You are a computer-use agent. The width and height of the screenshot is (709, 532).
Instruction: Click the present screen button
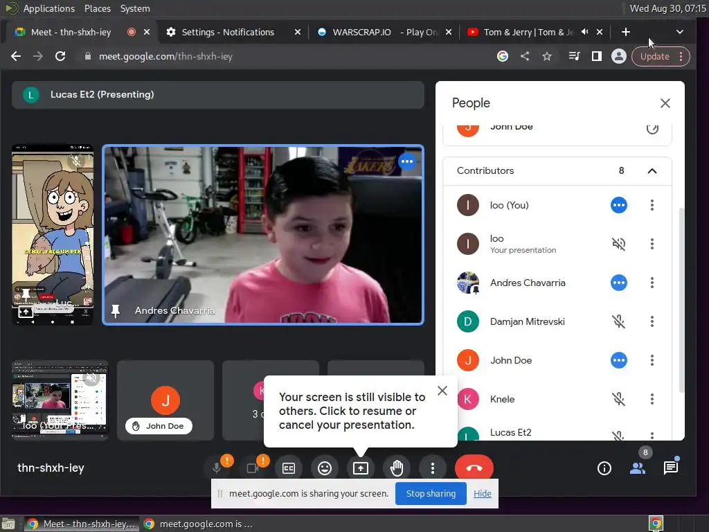(360, 468)
